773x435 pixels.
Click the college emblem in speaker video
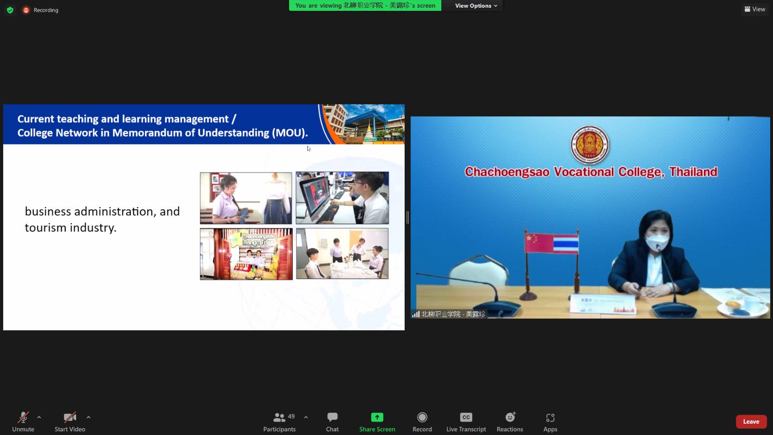(589, 145)
